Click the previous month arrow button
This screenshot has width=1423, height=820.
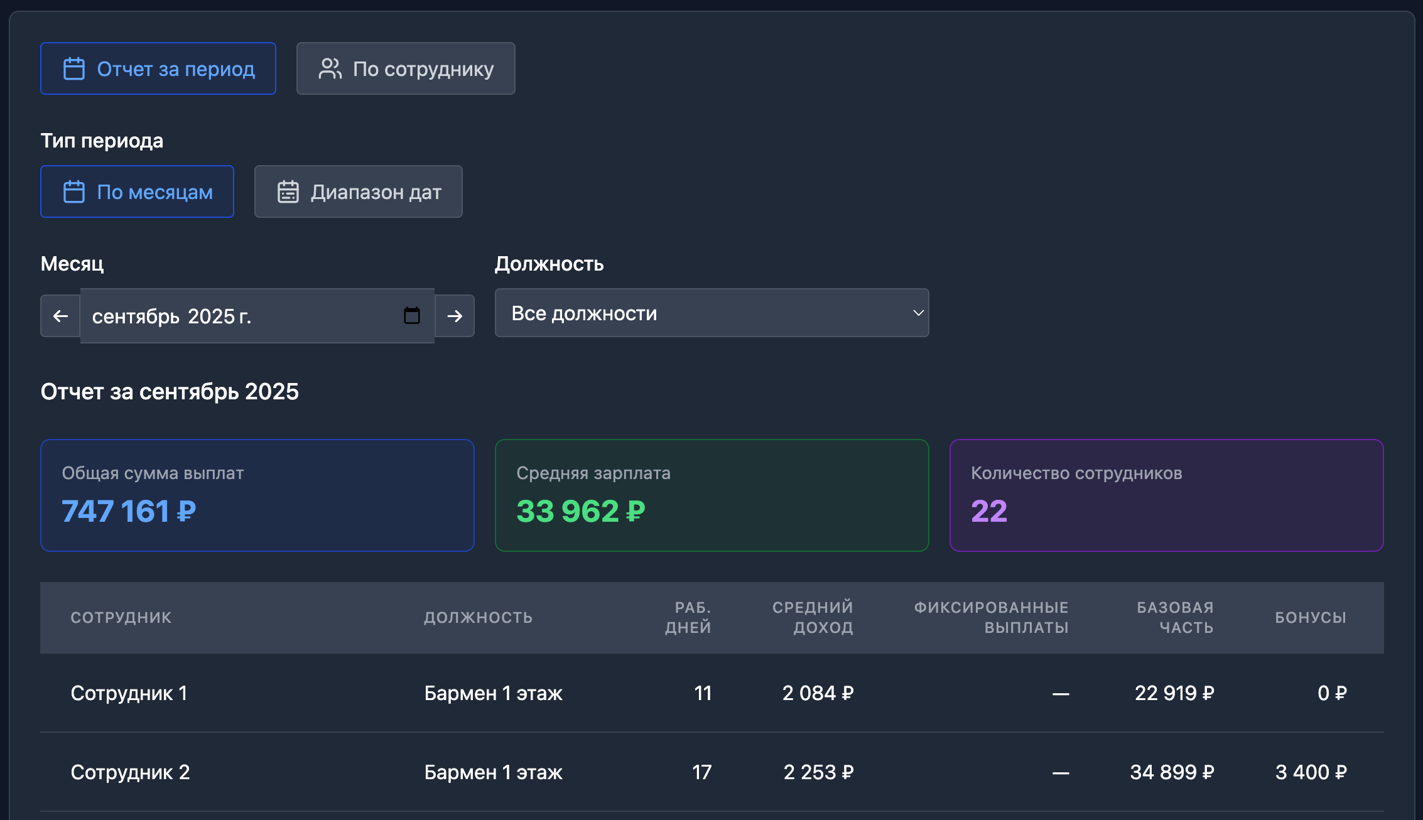(x=60, y=316)
